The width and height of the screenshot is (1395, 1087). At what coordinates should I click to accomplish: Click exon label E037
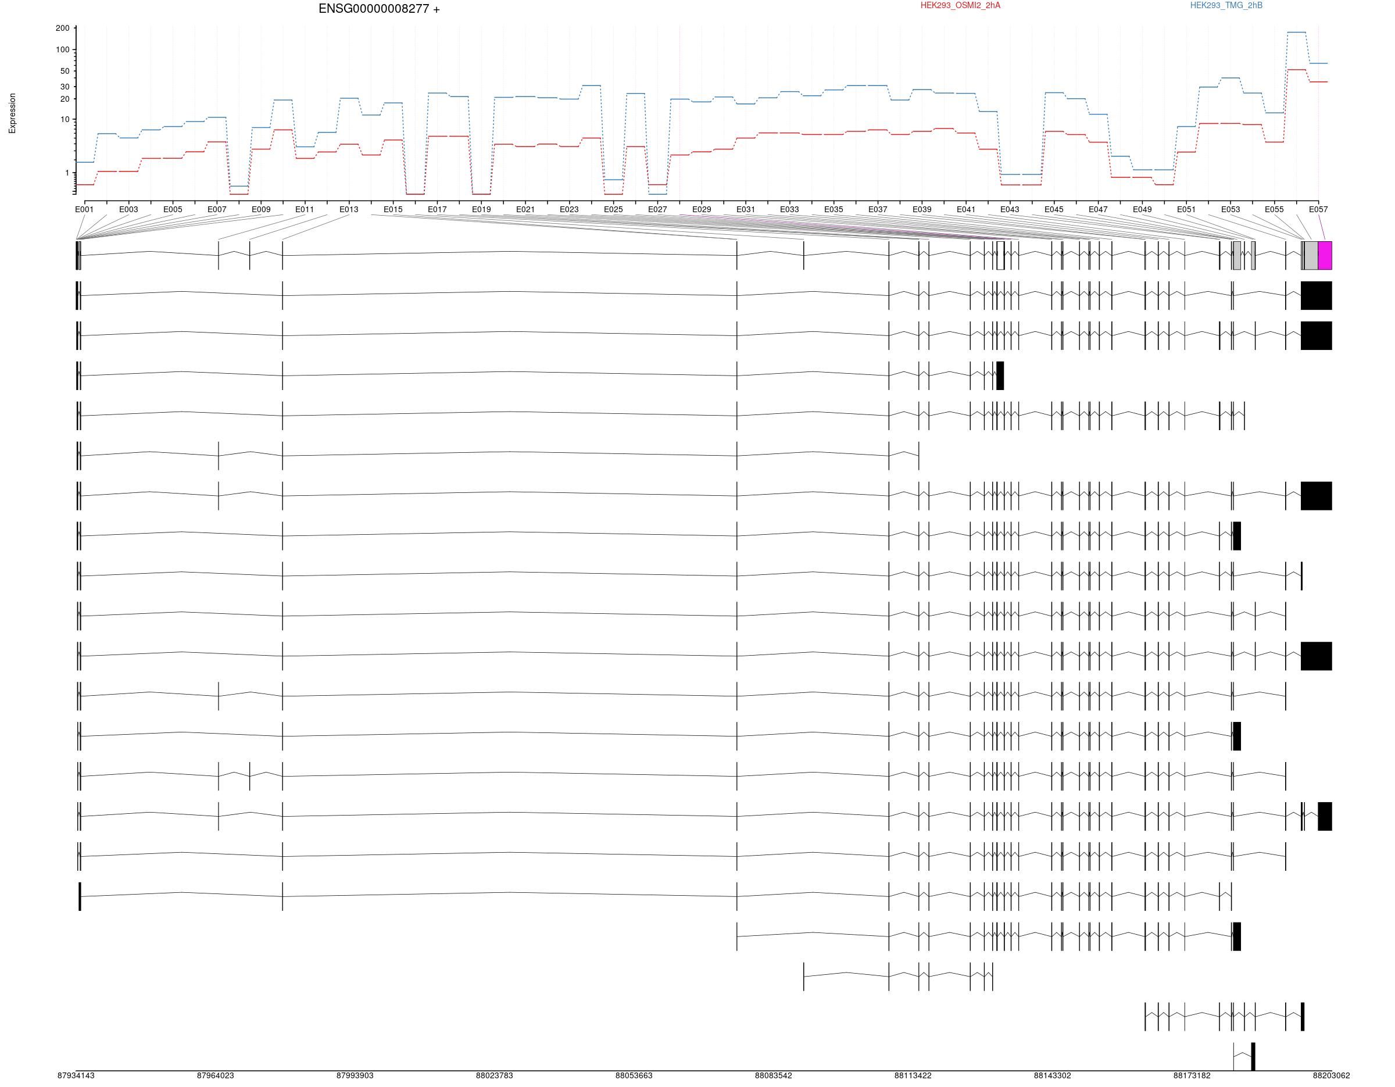tap(878, 209)
